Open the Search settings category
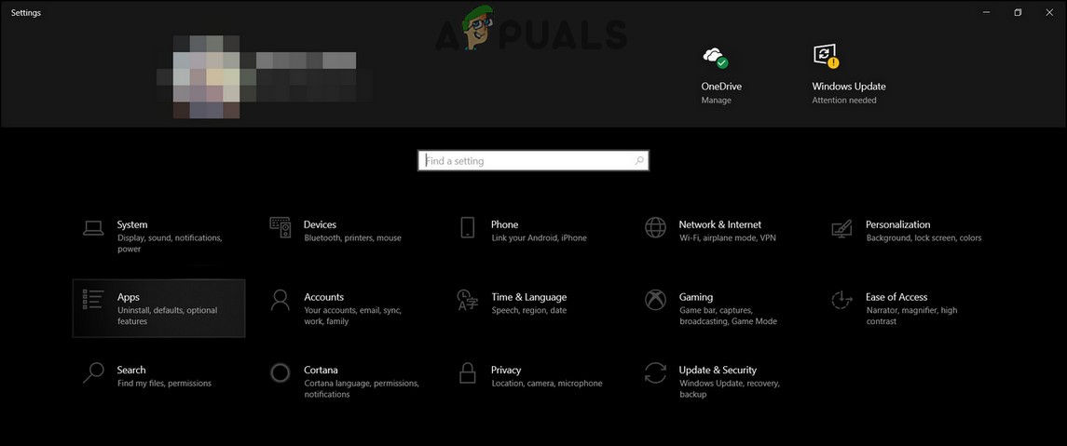This screenshot has width=1067, height=446. (158, 376)
